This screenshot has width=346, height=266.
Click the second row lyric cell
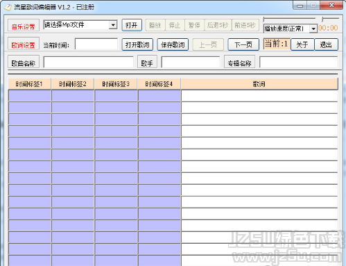(x=259, y=108)
